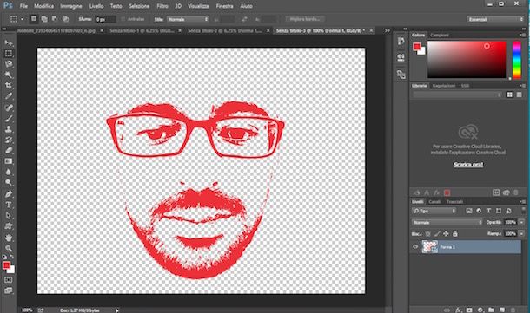
Task: Create new group folder icon
Action: pyautogui.click(x=491, y=310)
